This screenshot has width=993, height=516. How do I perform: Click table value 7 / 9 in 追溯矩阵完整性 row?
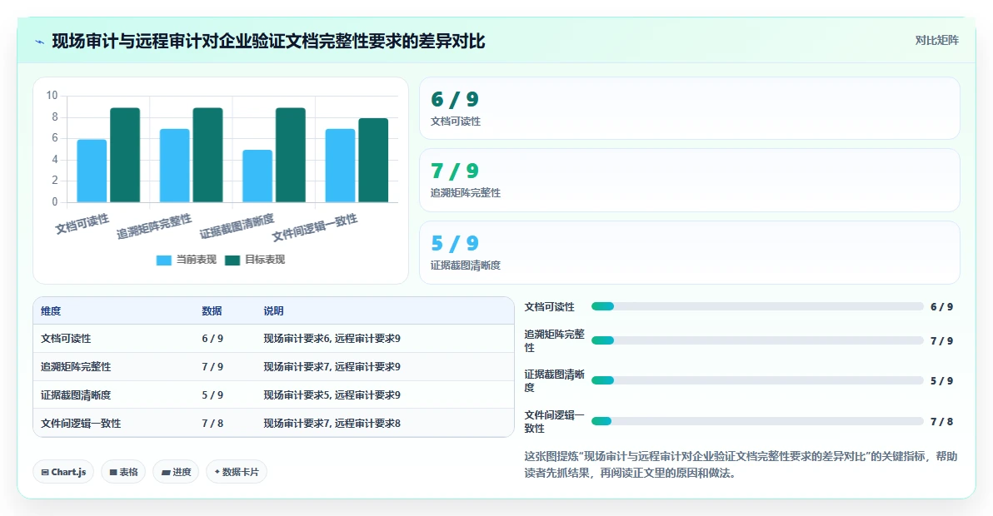pyautogui.click(x=212, y=367)
